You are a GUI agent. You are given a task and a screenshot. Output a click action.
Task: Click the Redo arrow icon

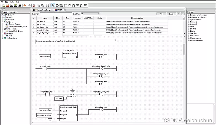coord(29,6)
